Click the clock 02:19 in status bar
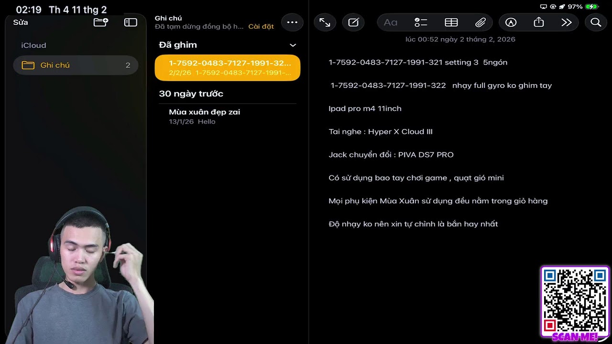Image resolution: width=612 pixels, height=344 pixels. coord(29,10)
